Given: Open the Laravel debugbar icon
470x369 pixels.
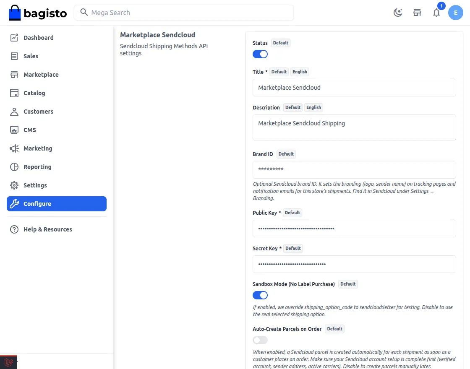Looking at the screenshot, I should 8,362.
